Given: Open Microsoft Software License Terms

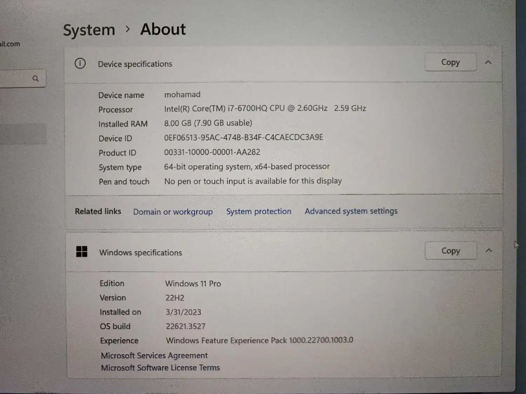Looking at the screenshot, I should coord(161,368).
